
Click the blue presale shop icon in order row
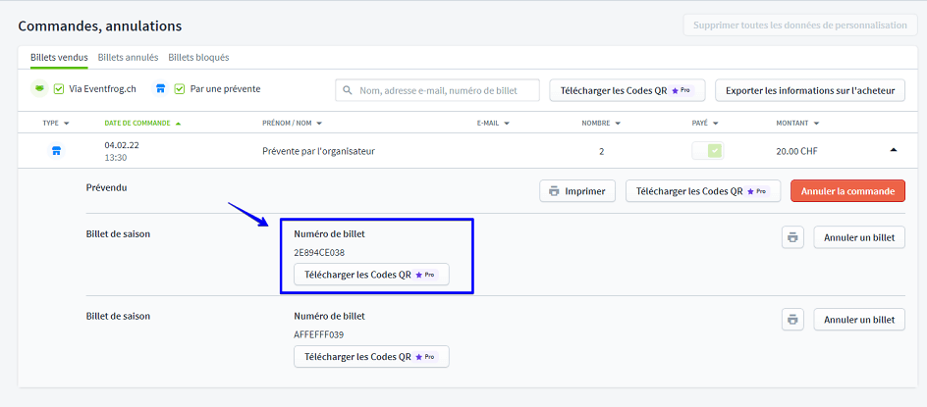coord(56,151)
